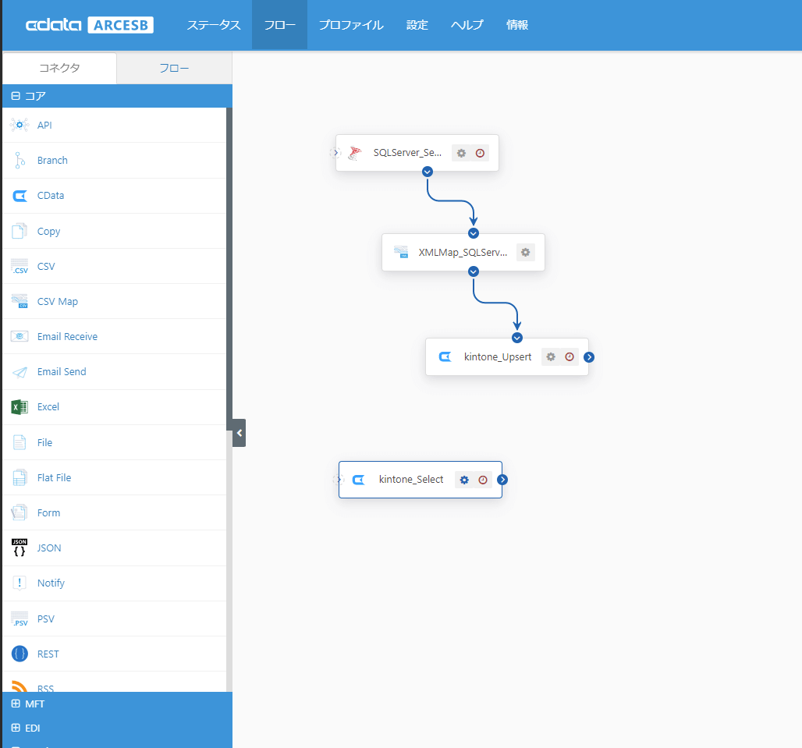Switch to the フロー sidebar tab
The width and height of the screenshot is (802, 748).
[175, 68]
